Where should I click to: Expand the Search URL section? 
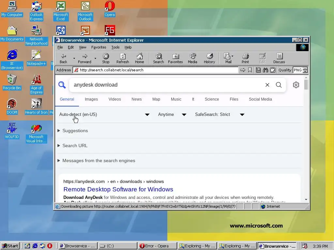[73, 146]
